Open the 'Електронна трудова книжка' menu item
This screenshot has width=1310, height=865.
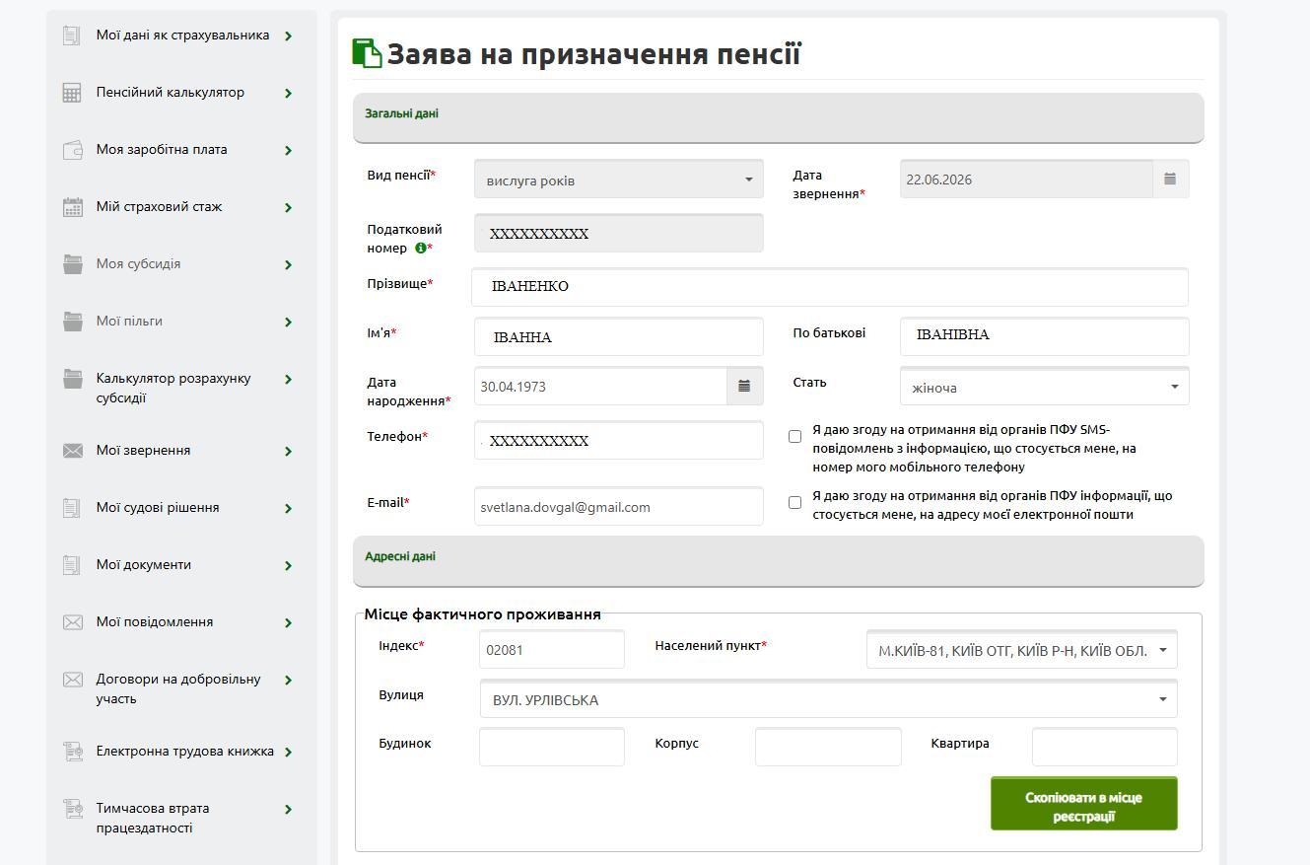click(184, 752)
